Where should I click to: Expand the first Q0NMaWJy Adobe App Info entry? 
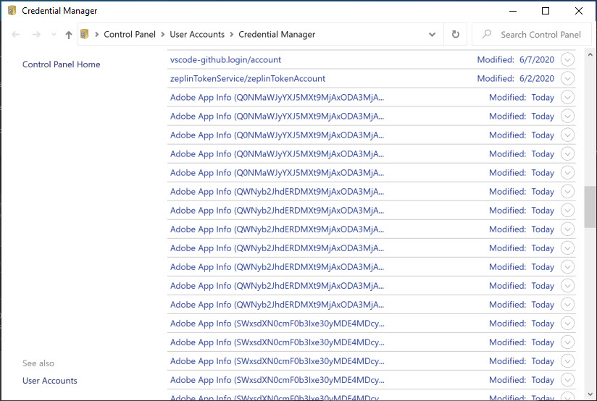click(x=567, y=98)
